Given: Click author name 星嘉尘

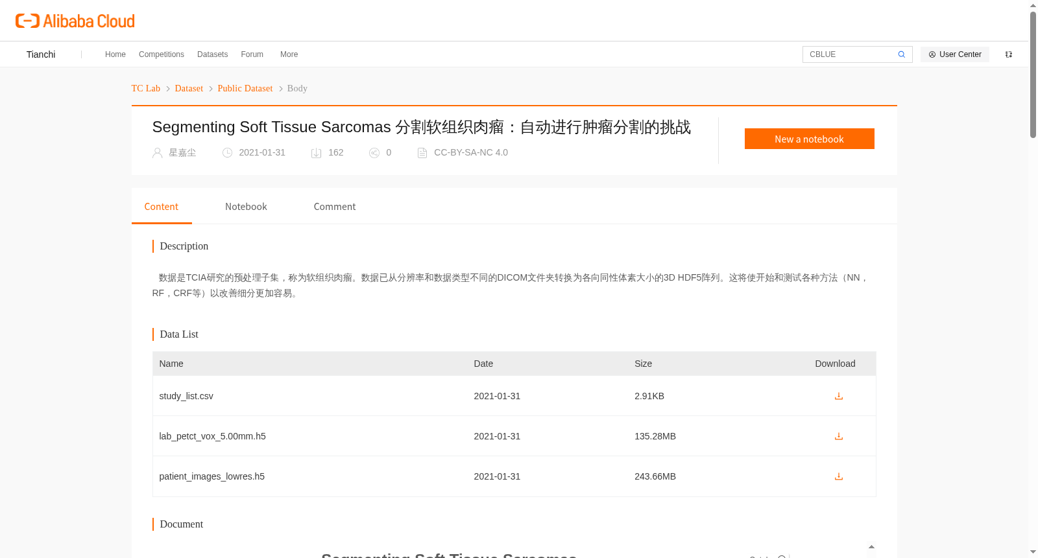Looking at the screenshot, I should pos(182,153).
